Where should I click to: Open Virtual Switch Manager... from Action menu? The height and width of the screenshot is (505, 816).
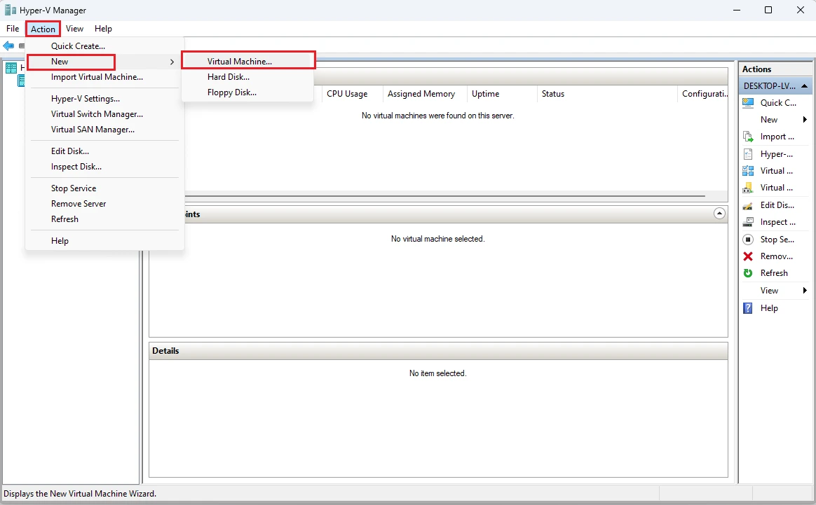coord(104,114)
